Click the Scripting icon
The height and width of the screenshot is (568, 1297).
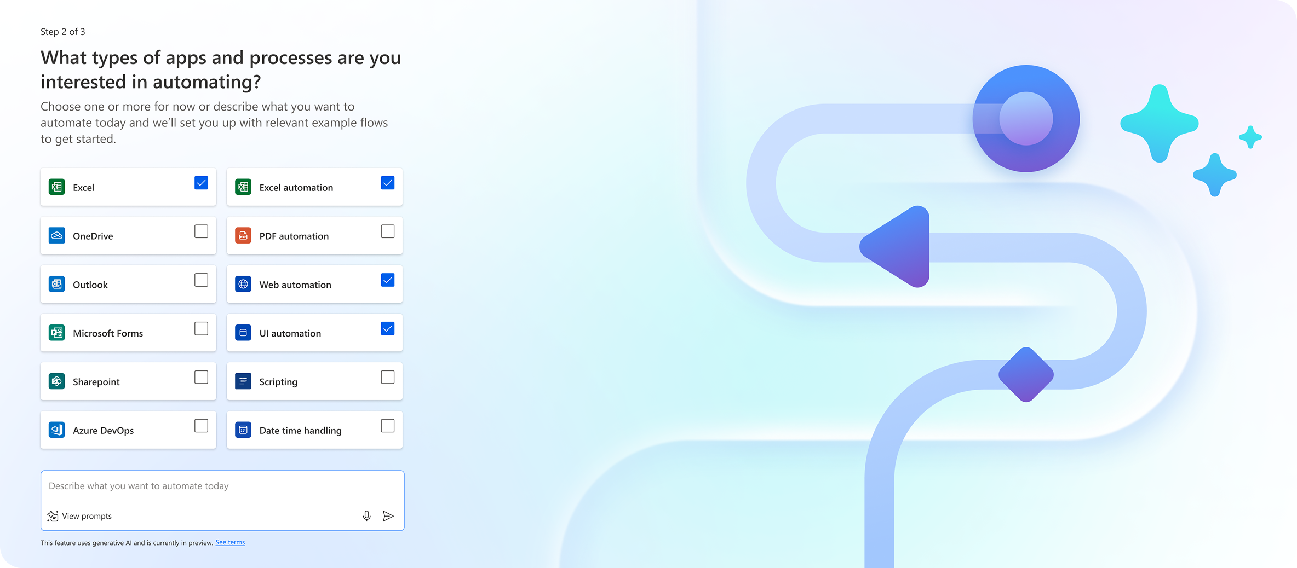(243, 381)
